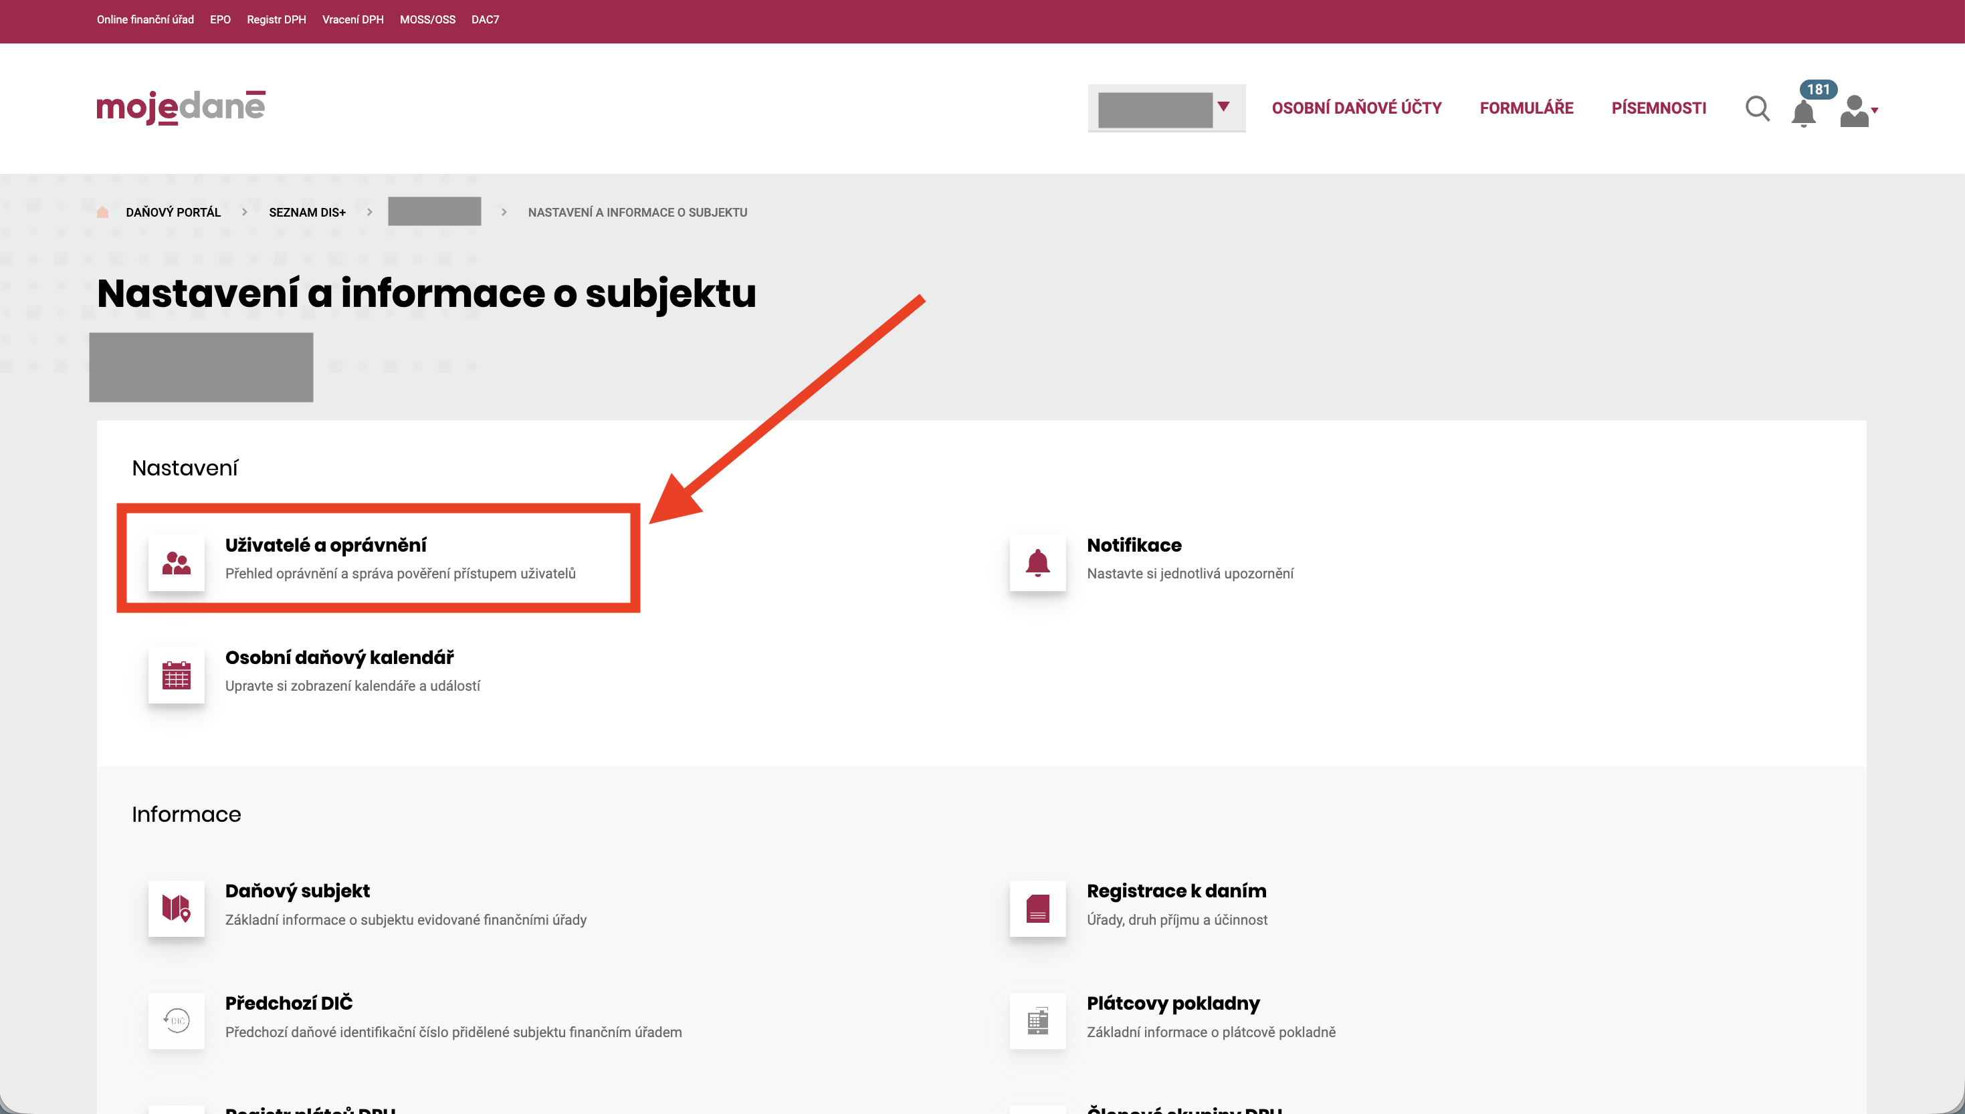Click the Online finanční úřad link

tap(144, 20)
